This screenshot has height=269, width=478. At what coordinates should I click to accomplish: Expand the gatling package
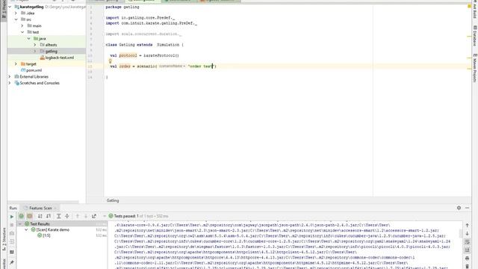pyautogui.click(x=35, y=52)
